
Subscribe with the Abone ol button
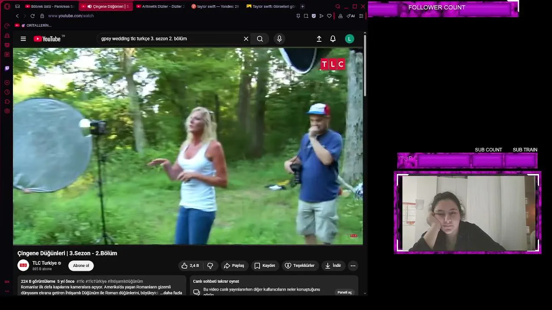[81, 266]
